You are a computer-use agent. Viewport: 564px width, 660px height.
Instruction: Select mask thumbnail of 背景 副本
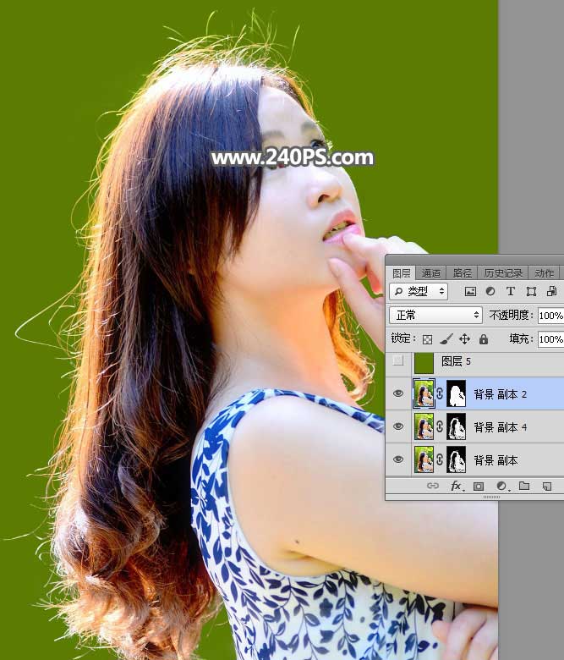click(x=457, y=459)
